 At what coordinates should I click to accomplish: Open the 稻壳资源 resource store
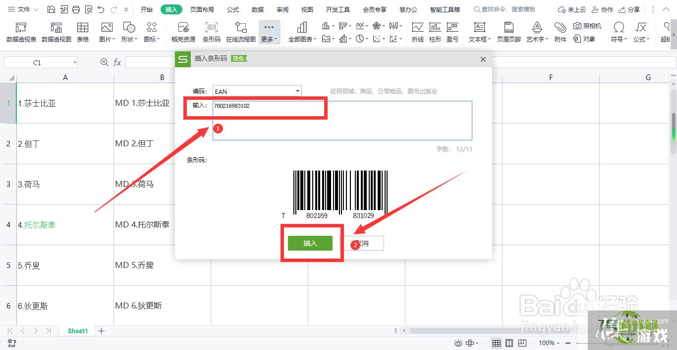pyautogui.click(x=183, y=32)
